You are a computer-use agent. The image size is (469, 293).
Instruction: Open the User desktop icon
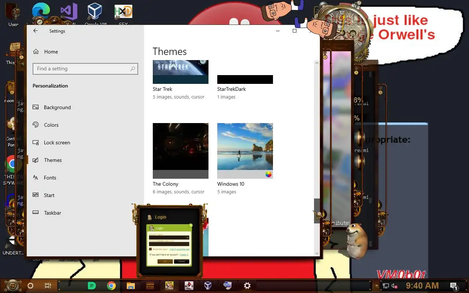(x=14, y=15)
